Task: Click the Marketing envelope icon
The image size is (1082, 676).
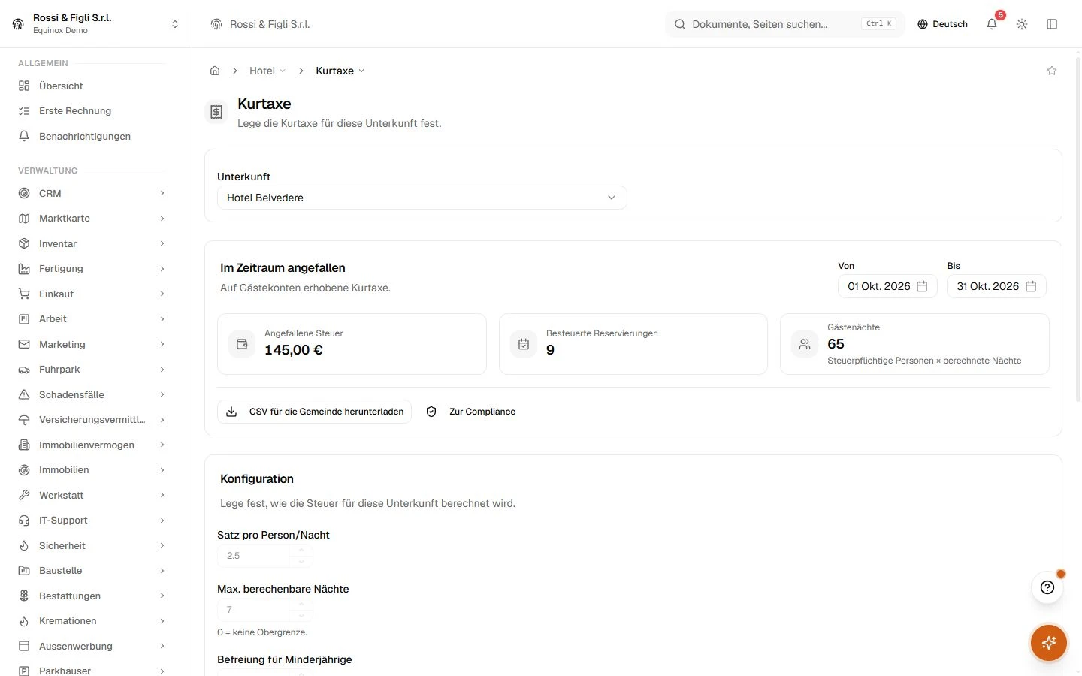Action: 24,344
